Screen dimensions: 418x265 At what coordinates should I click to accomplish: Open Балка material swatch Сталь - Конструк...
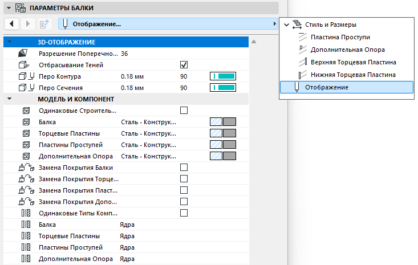click(x=223, y=122)
